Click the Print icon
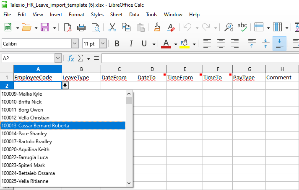 [81, 28]
